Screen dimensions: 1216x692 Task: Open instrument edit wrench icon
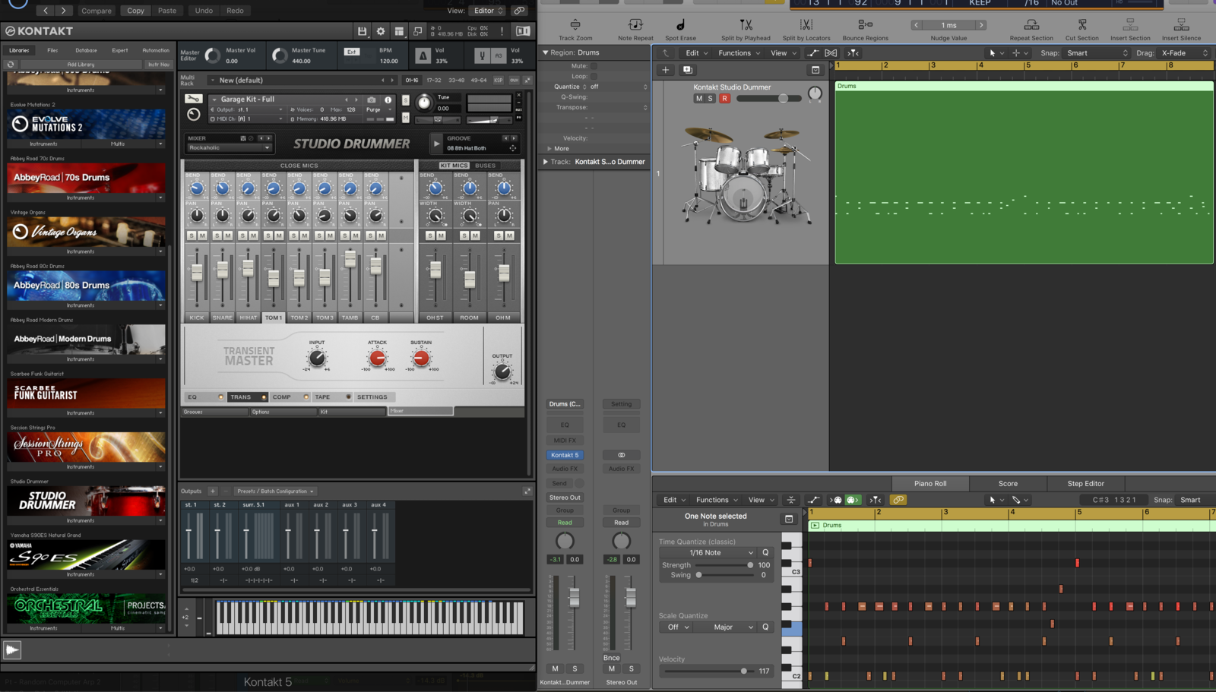194,99
